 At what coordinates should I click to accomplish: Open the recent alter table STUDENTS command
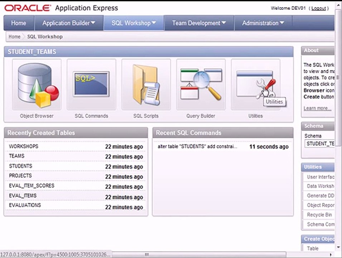pos(197,146)
